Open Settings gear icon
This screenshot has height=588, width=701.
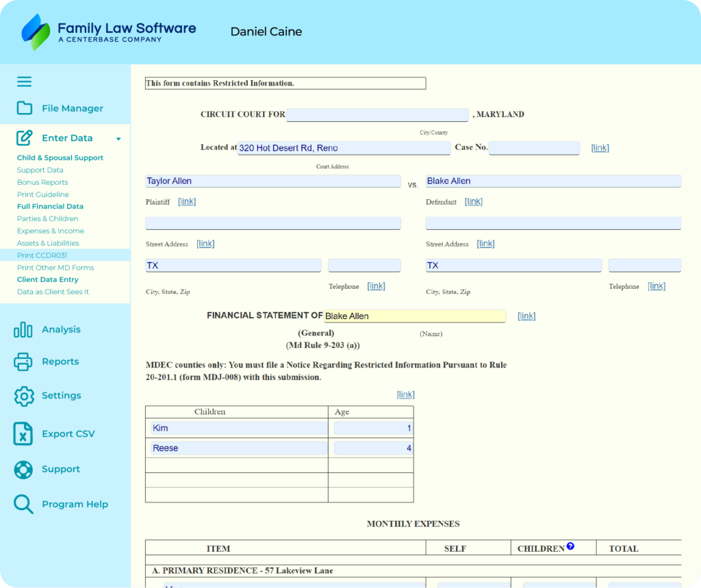24,396
